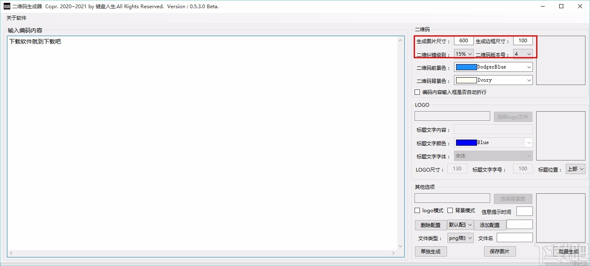Click the DodgerBlue color swatch

pos(466,67)
